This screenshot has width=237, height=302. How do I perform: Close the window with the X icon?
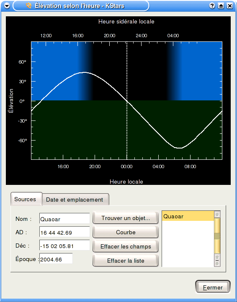(x=229, y=6)
